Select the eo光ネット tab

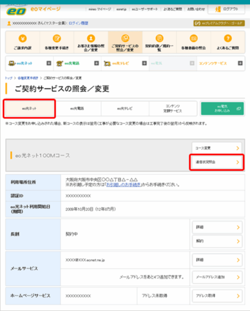point(29,108)
